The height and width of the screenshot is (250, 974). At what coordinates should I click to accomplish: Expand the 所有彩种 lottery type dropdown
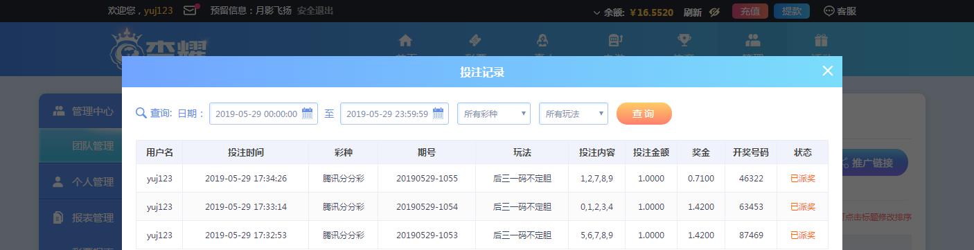pos(494,114)
